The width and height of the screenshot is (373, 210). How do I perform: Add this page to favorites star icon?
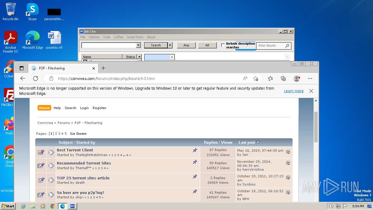(256, 78)
